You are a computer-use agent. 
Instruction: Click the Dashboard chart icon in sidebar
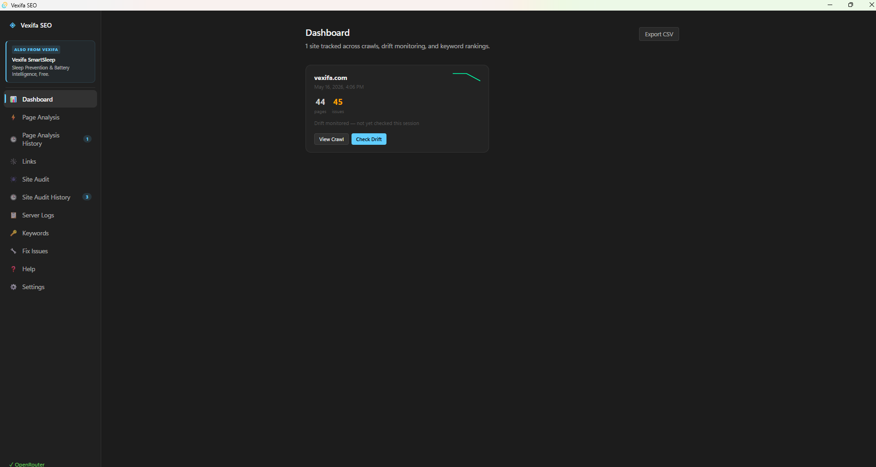[13, 99]
